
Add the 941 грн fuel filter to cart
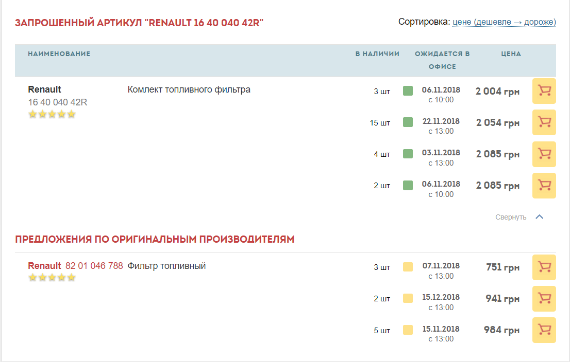click(544, 298)
